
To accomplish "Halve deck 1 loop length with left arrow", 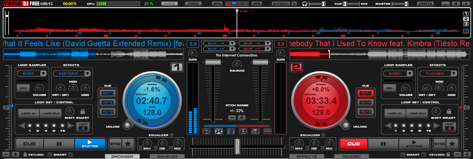I will pyautogui.click(x=21, y=125).
